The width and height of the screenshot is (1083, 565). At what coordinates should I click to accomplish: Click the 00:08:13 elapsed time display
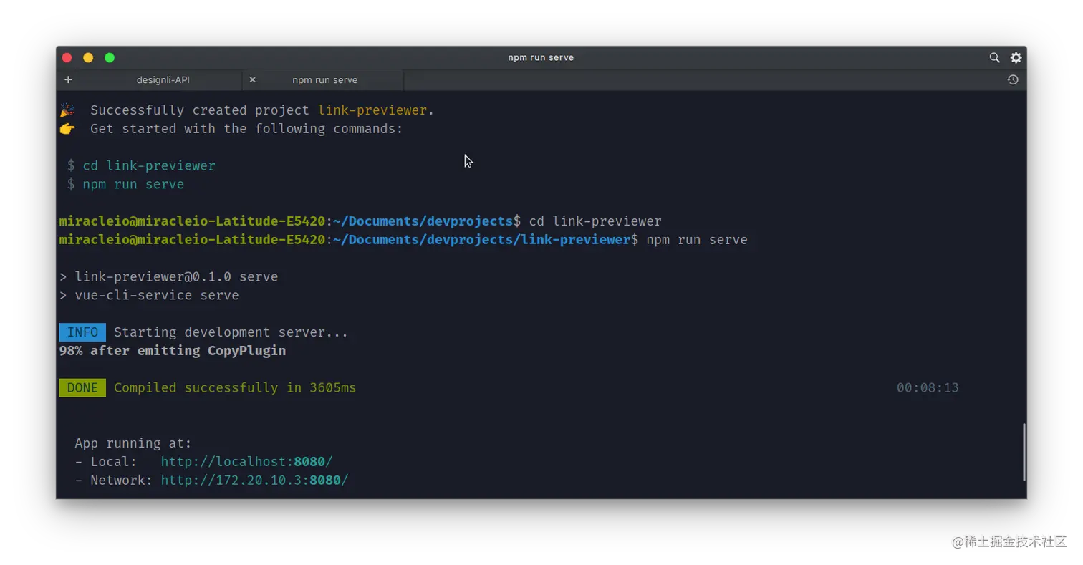pos(928,387)
